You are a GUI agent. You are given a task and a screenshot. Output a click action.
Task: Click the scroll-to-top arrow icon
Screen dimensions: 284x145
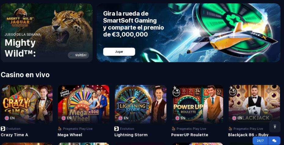pos(275,127)
